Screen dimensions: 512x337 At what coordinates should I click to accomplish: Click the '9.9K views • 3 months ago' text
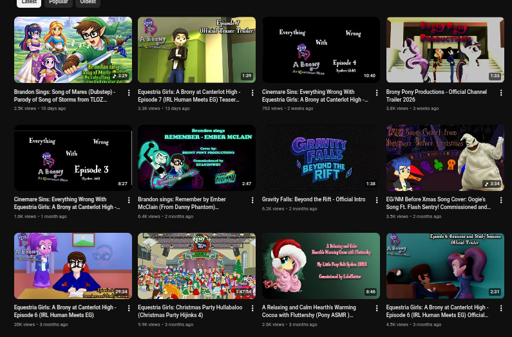(166, 324)
